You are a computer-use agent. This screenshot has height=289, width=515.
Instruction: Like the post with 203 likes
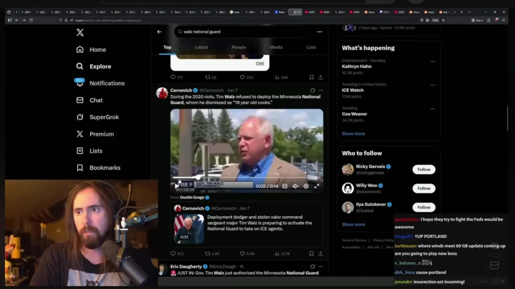(x=246, y=77)
